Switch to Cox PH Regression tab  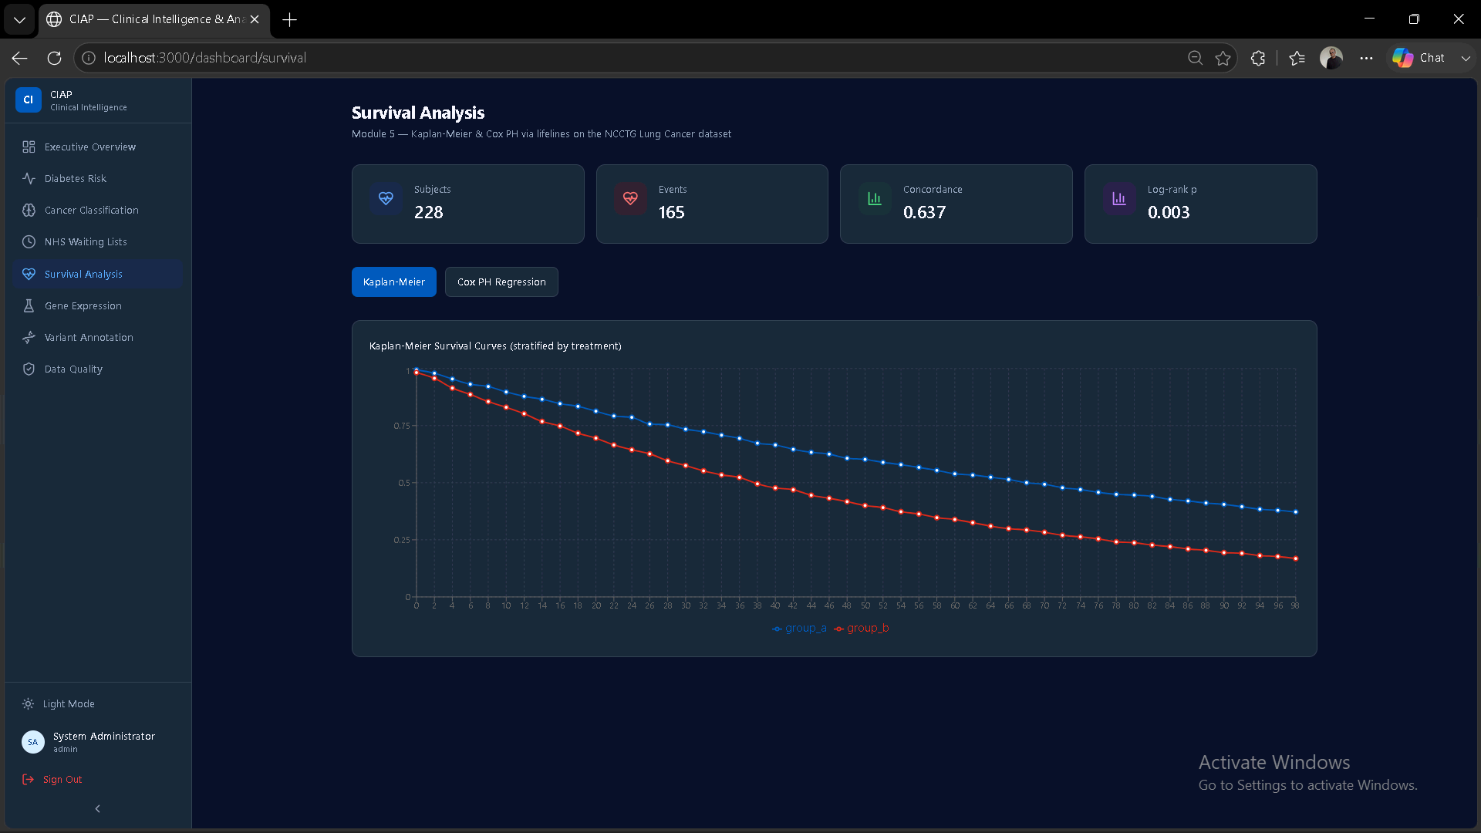click(501, 282)
